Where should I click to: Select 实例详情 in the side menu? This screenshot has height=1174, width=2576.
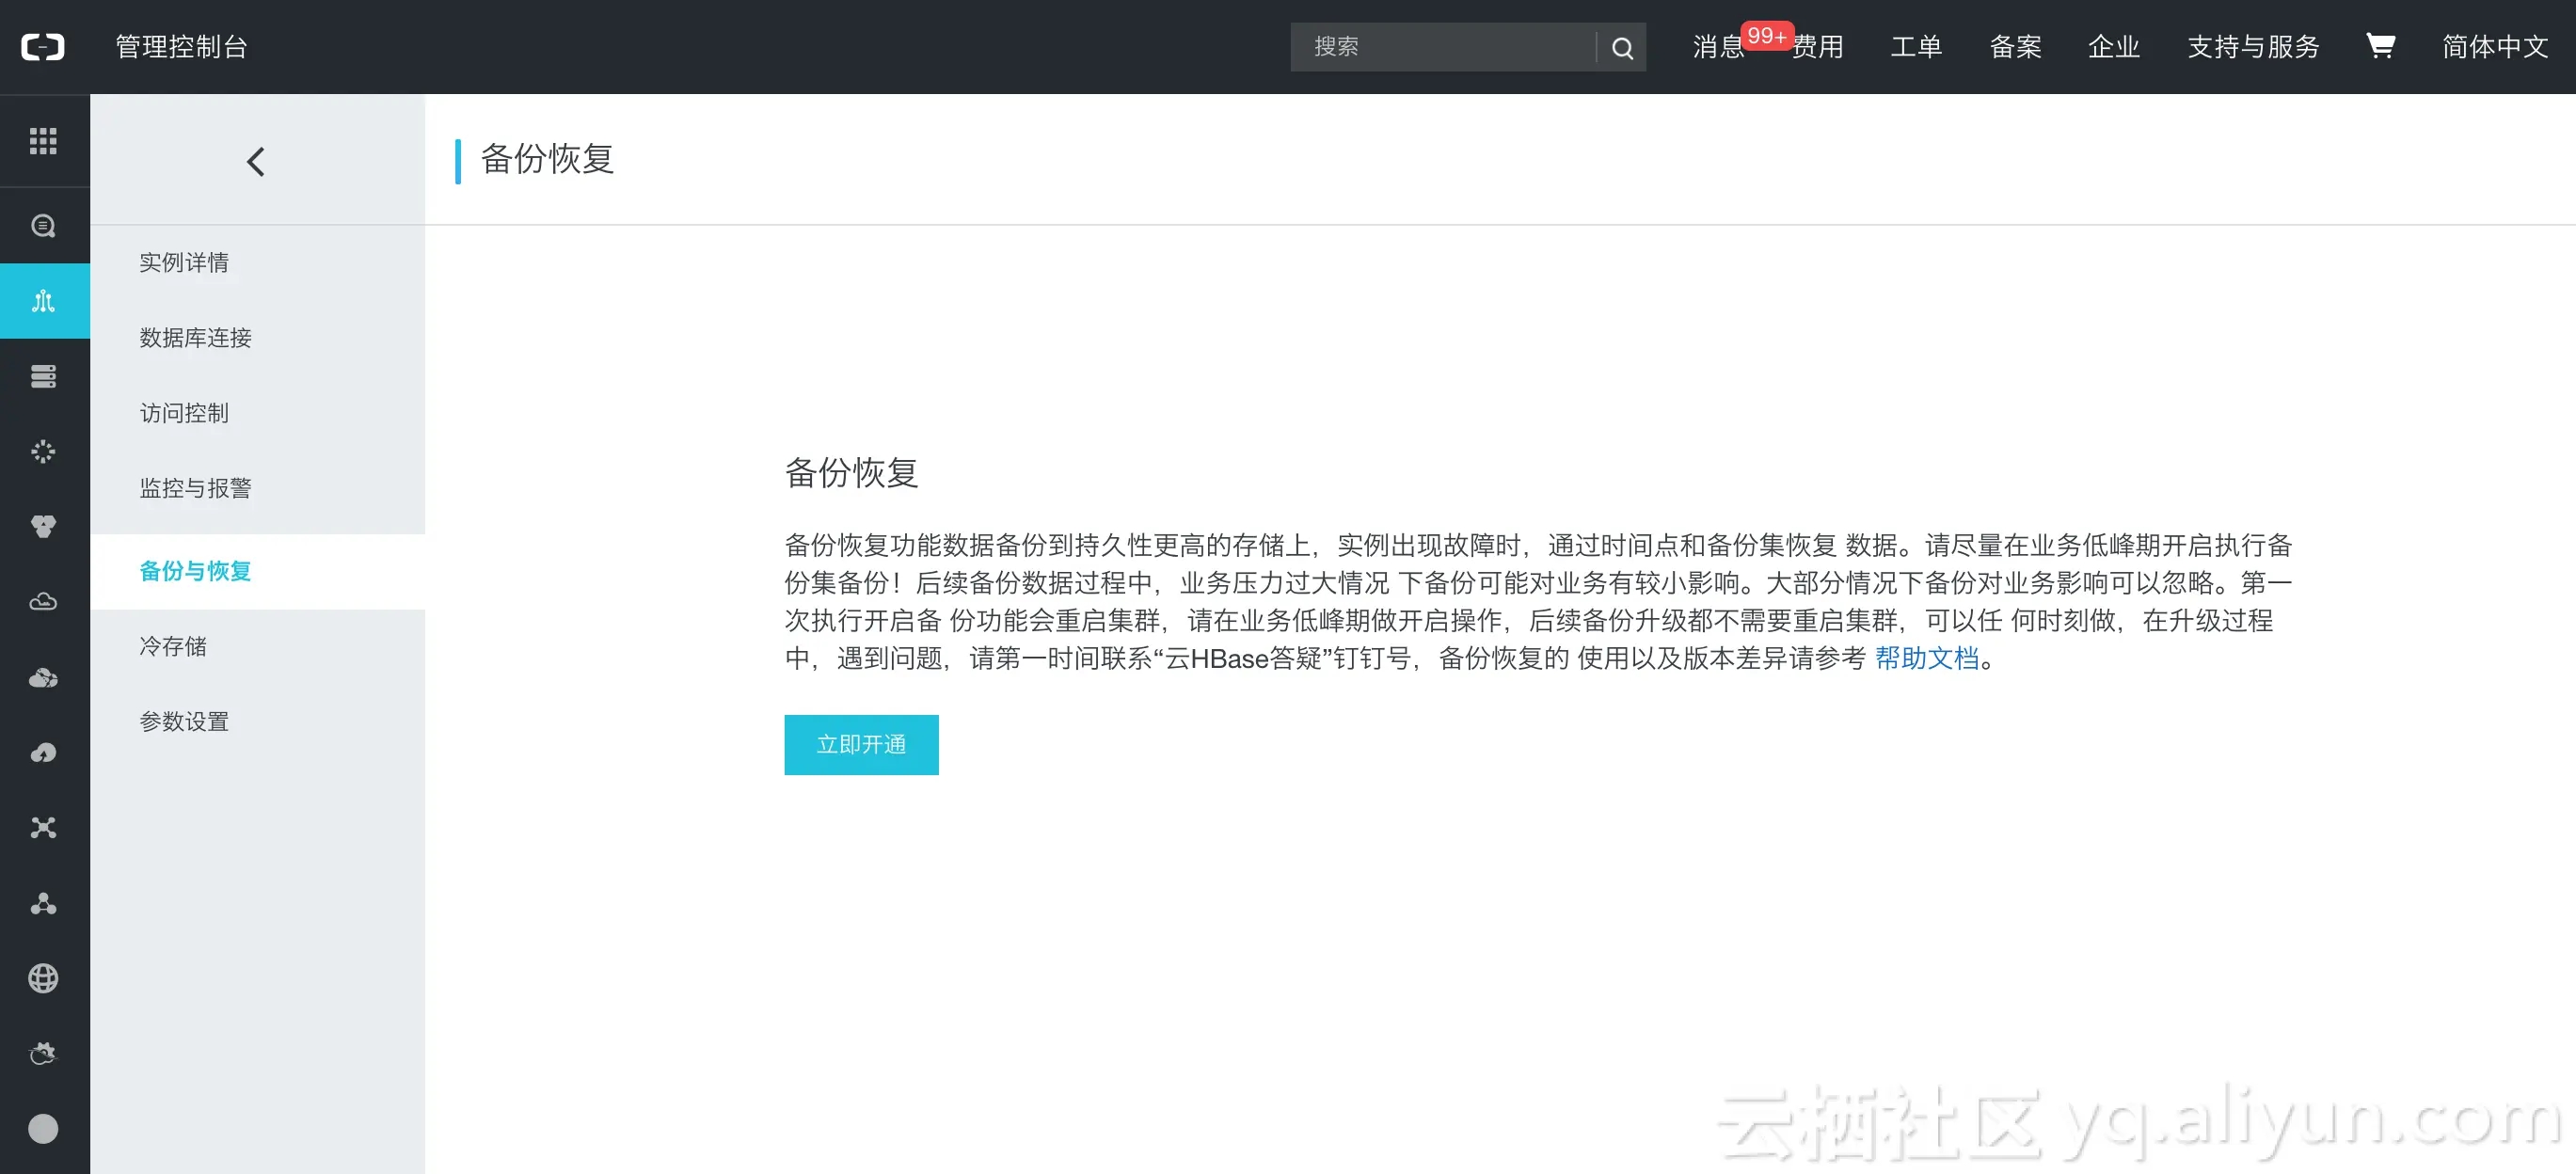pyautogui.click(x=184, y=262)
